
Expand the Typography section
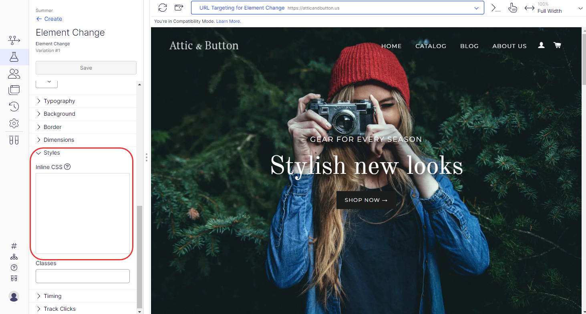pos(59,101)
